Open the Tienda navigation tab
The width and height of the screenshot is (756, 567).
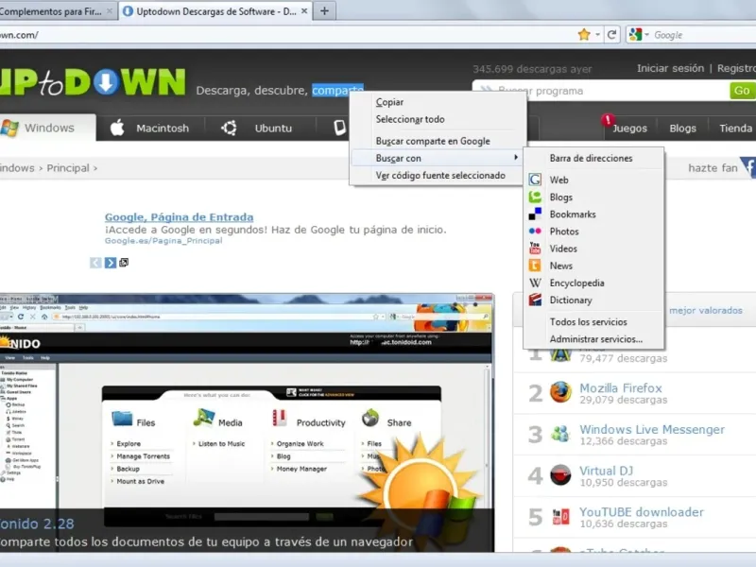point(735,129)
